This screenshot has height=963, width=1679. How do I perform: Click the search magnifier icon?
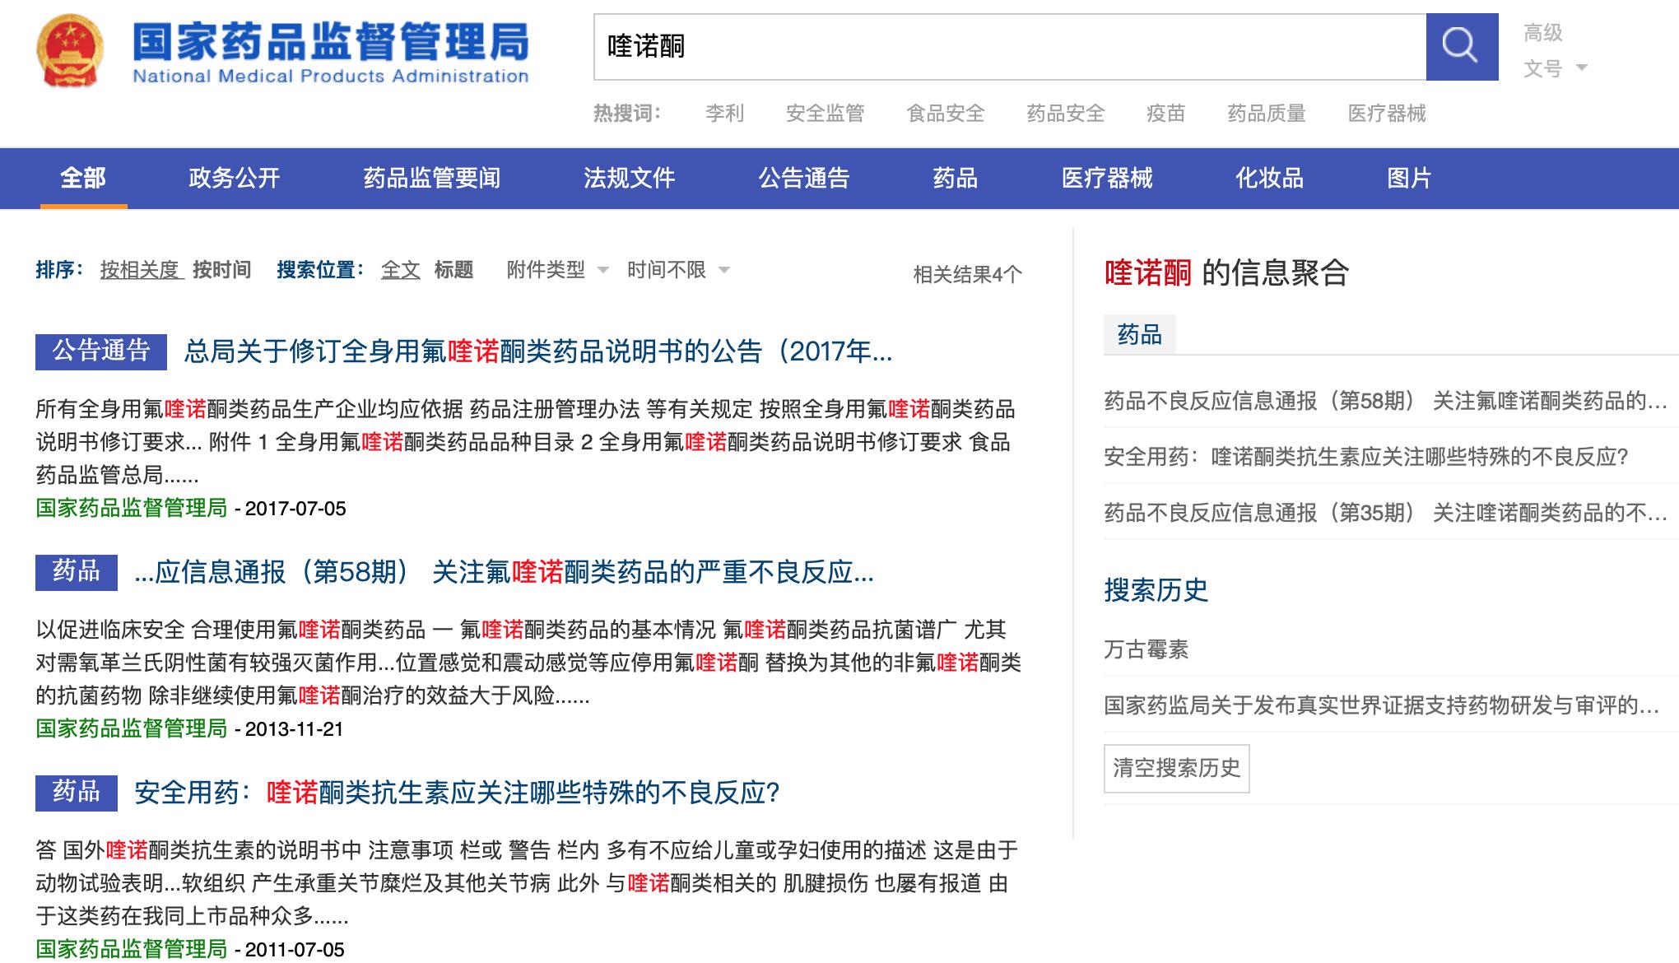[1463, 46]
